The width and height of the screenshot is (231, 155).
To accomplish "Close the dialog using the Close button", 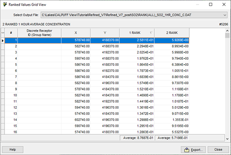I will pyautogui.click(x=218, y=150).
